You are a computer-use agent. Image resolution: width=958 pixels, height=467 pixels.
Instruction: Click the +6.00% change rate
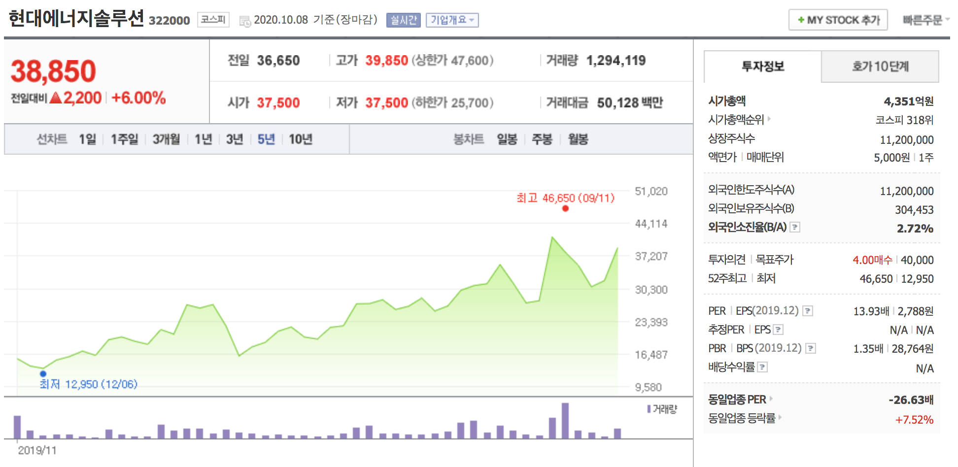click(x=138, y=98)
